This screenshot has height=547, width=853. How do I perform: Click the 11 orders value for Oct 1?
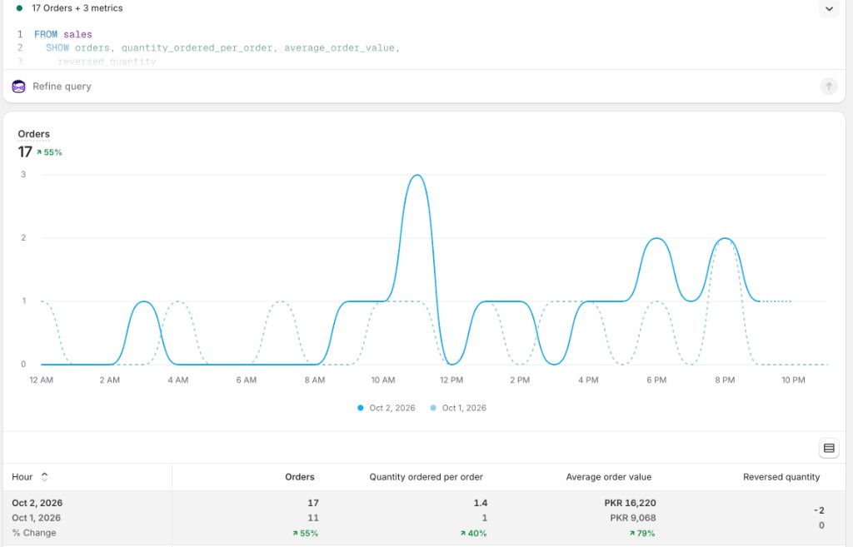pyautogui.click(x=313, y=518)
